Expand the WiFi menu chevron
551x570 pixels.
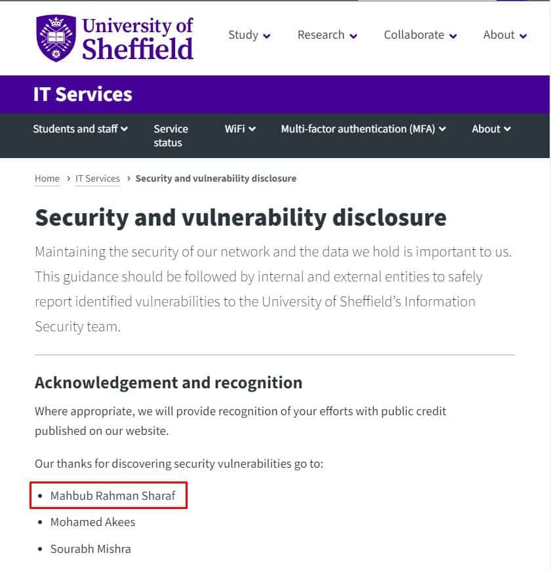click(x=253, y=129)
